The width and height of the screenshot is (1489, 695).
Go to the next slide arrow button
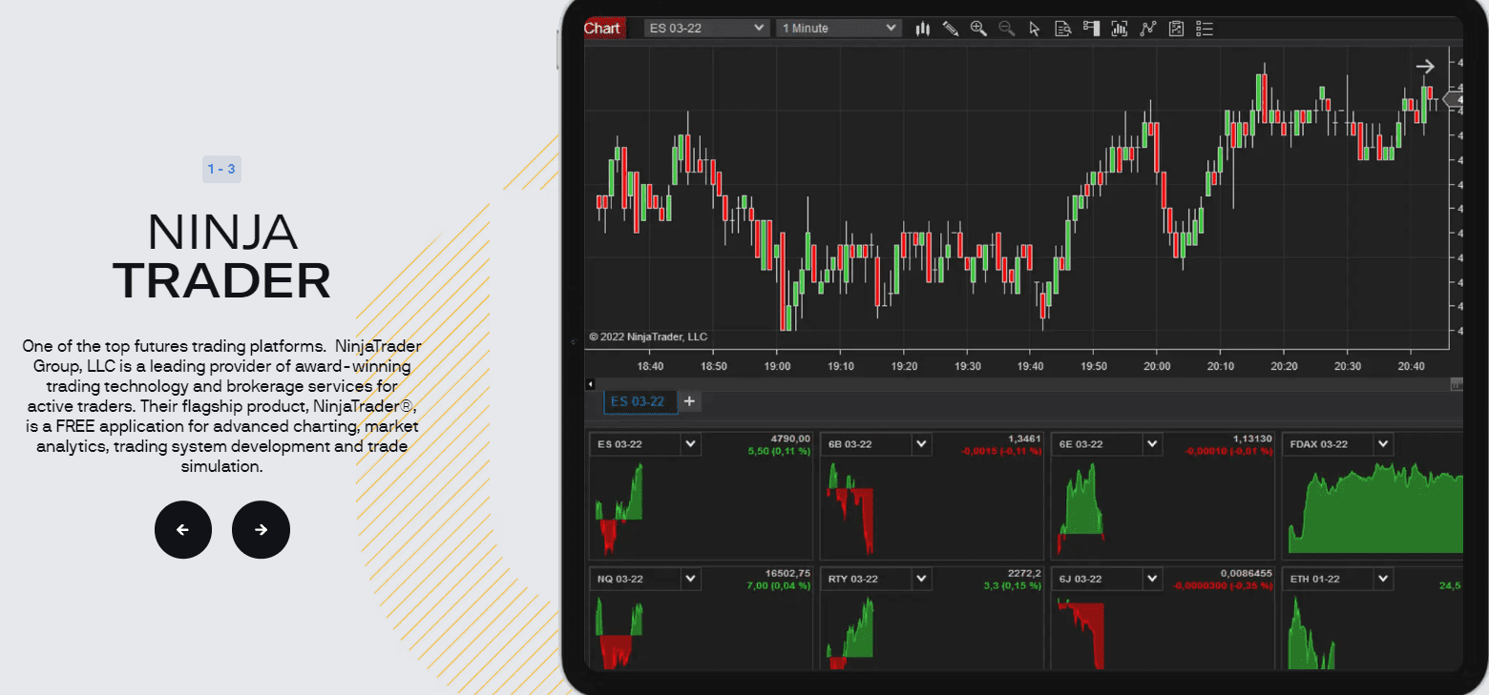(261, 529)
